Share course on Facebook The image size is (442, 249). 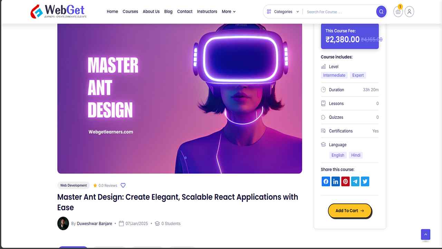click(326, 182)
